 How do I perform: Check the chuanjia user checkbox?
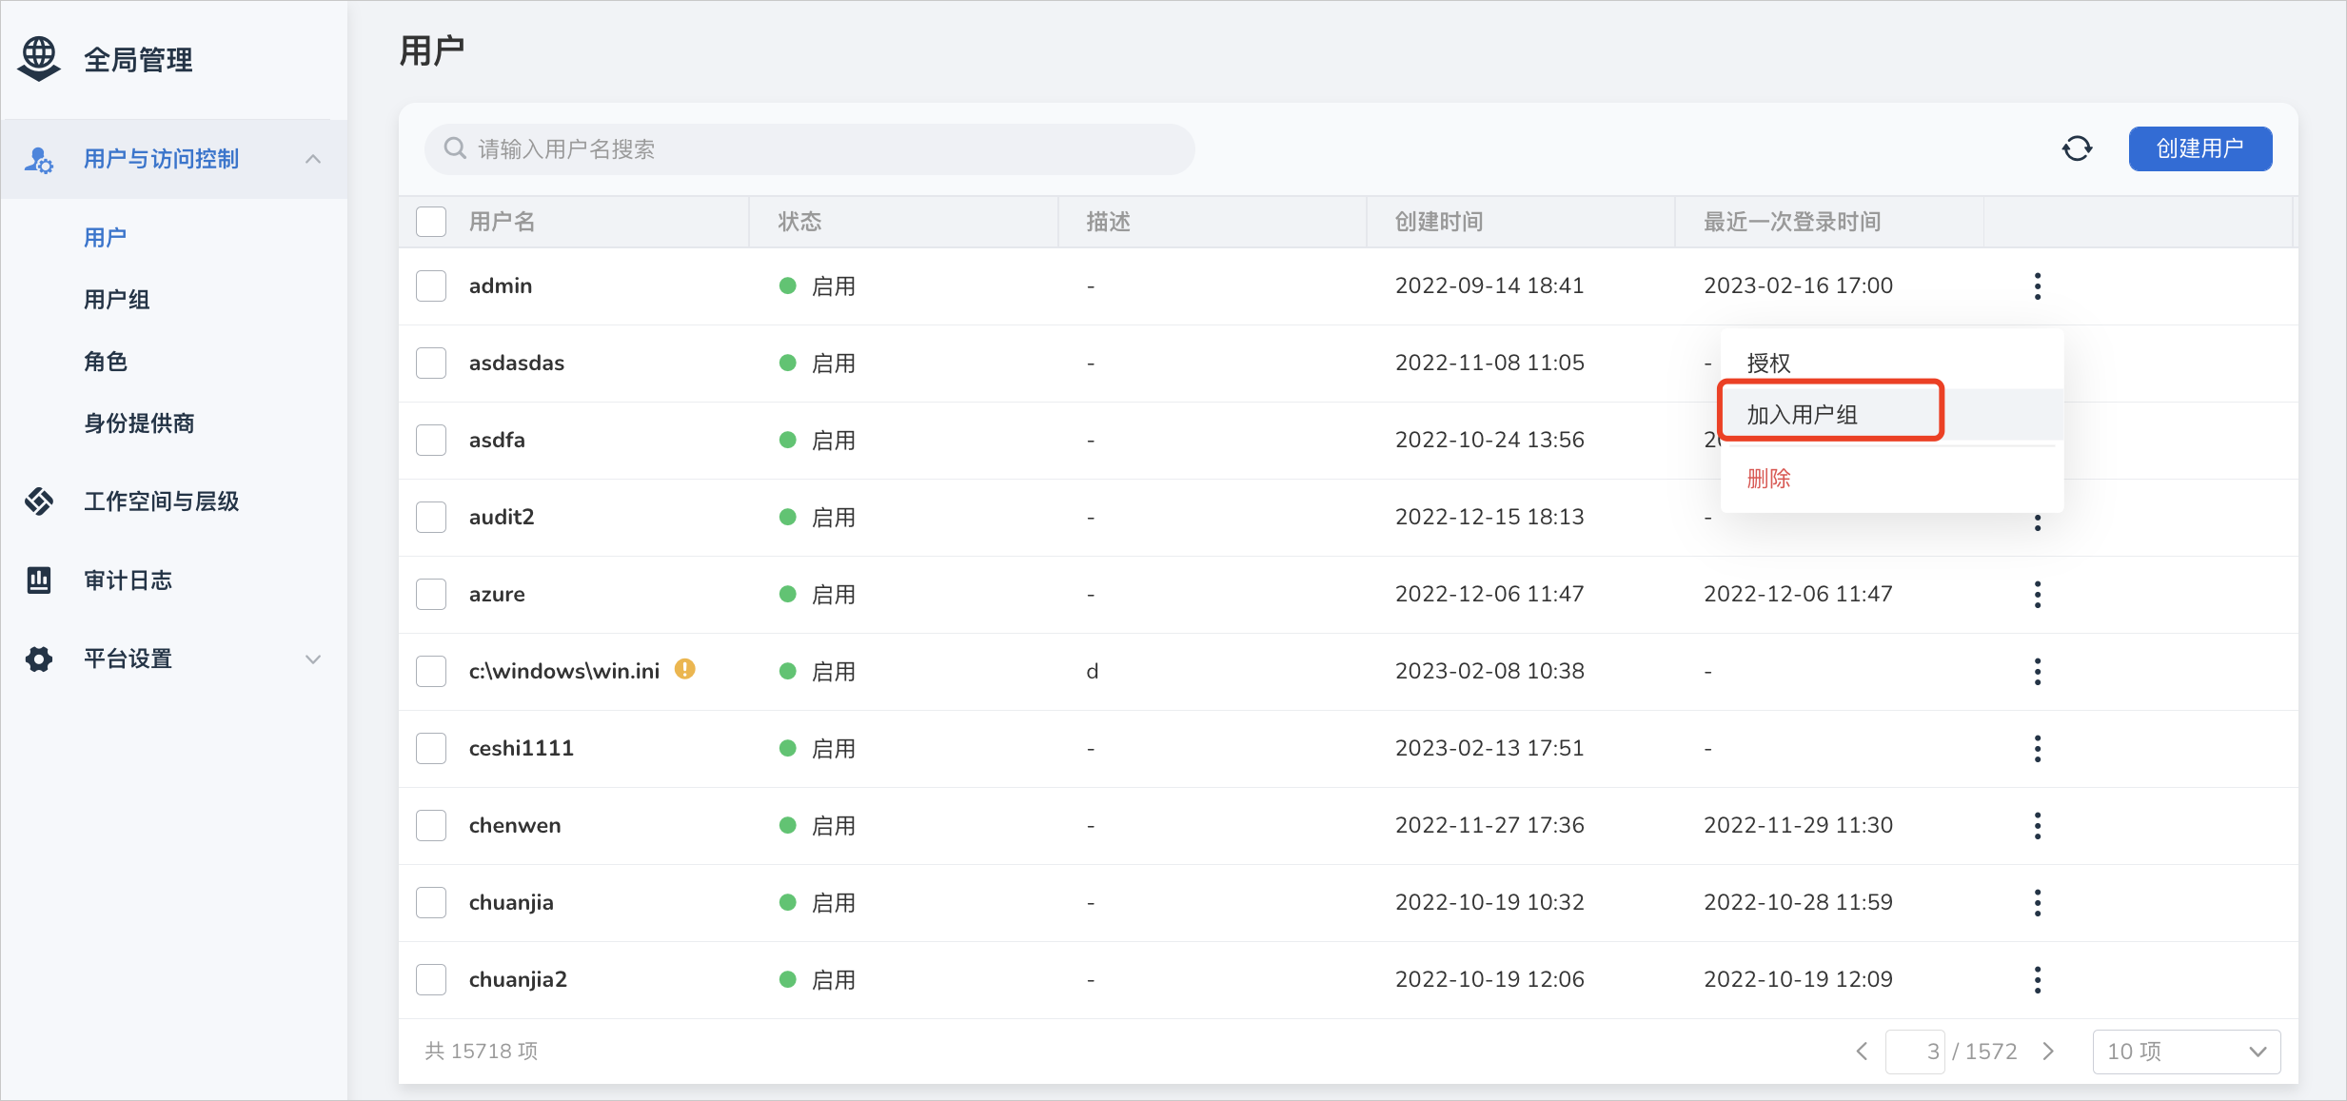[x=431, y=903]
